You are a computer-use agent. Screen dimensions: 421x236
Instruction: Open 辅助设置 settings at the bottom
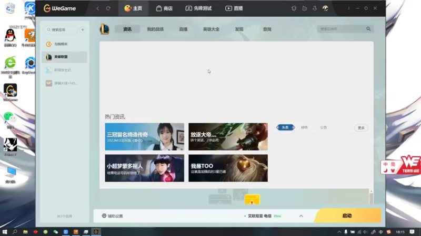pyautogui.click(x=112, y=216)
